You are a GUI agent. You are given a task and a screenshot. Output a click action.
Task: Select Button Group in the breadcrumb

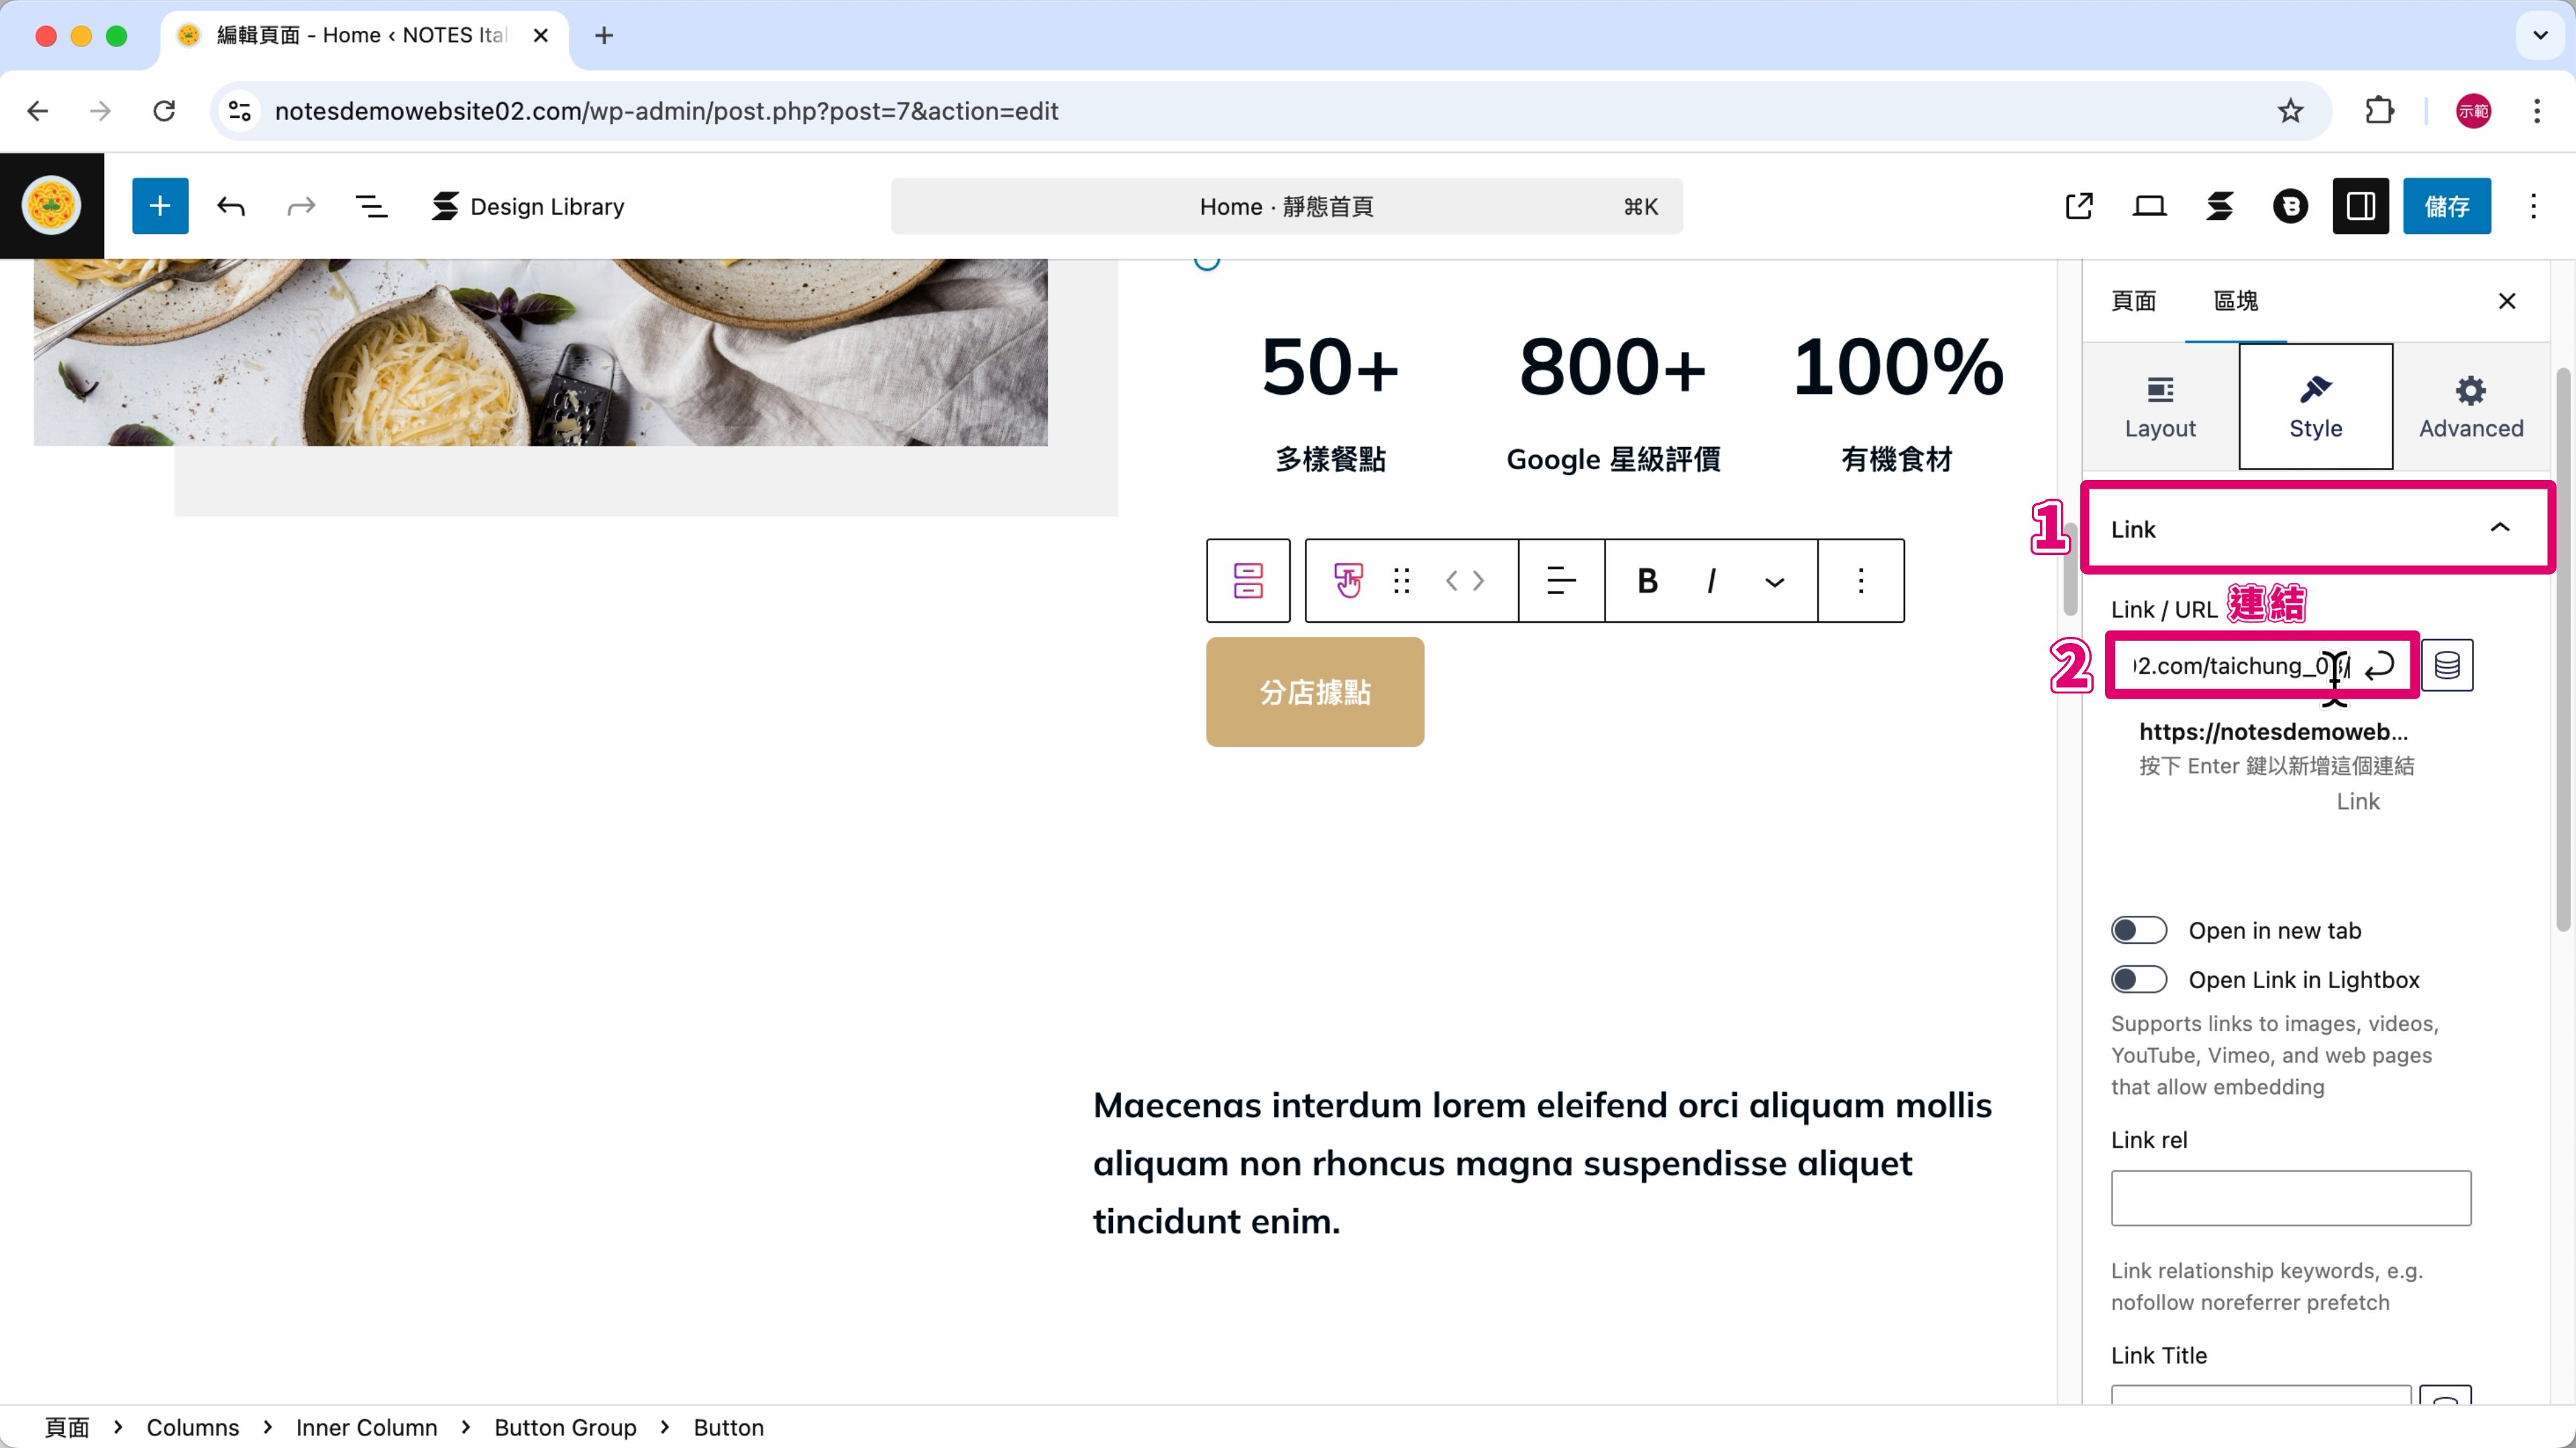coord(565,1427)
